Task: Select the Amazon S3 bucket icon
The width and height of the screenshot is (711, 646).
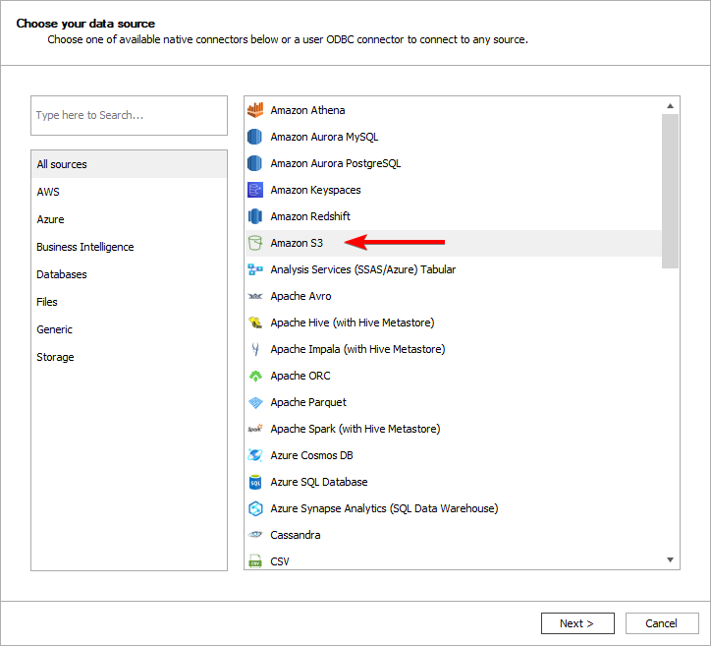Action: 255,243
